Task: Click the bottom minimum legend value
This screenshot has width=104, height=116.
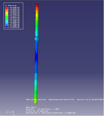Action: (15, 28)
